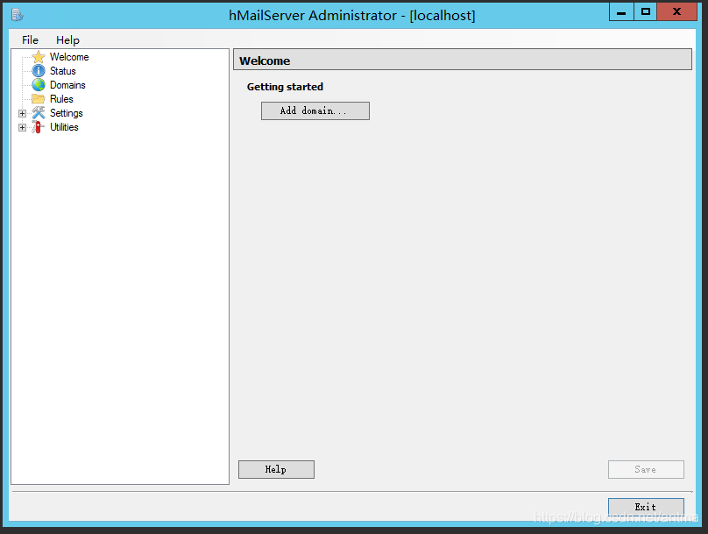
Task: Click the blue Status info icon
Action: pyautogui.click(x=39, y=71)
